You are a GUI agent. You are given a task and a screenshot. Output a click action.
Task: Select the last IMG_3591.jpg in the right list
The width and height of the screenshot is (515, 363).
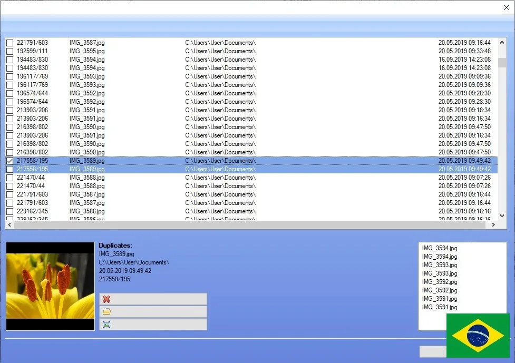click(x=440, y=307)
